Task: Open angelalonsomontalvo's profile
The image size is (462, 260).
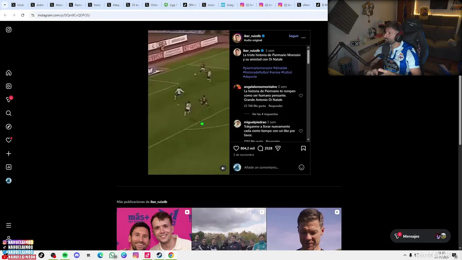Action: tap(260, 87)
